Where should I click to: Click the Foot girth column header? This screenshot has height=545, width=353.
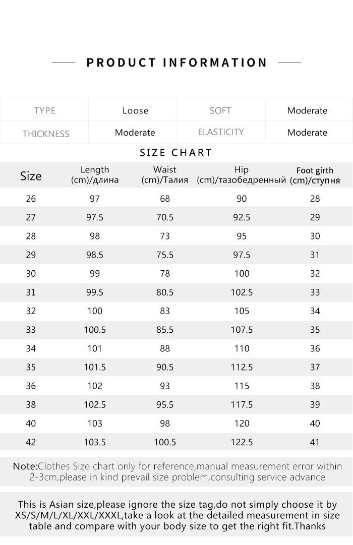click(315, 175)
